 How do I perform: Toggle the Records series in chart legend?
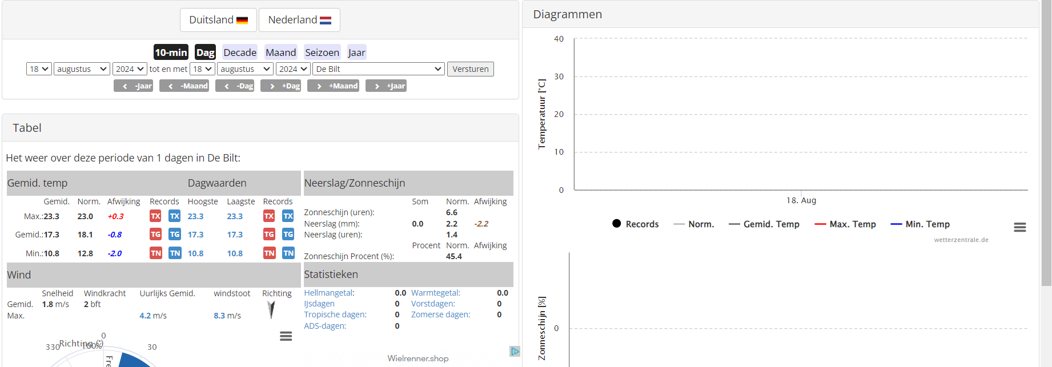[x=635, y=224]
